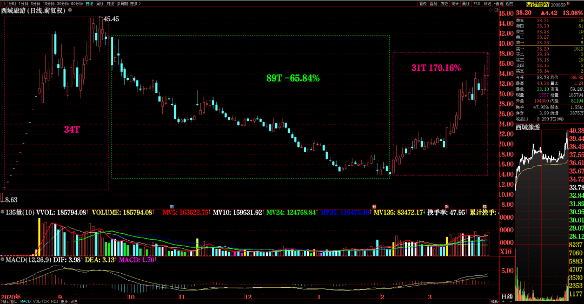Open 更多 indicators at bottom bar
Screen dimensions: 584x304
(64, 301)
